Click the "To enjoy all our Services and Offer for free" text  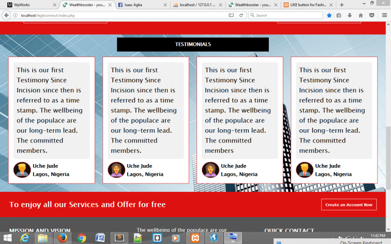pyautogui.click(x=87, y=204)
